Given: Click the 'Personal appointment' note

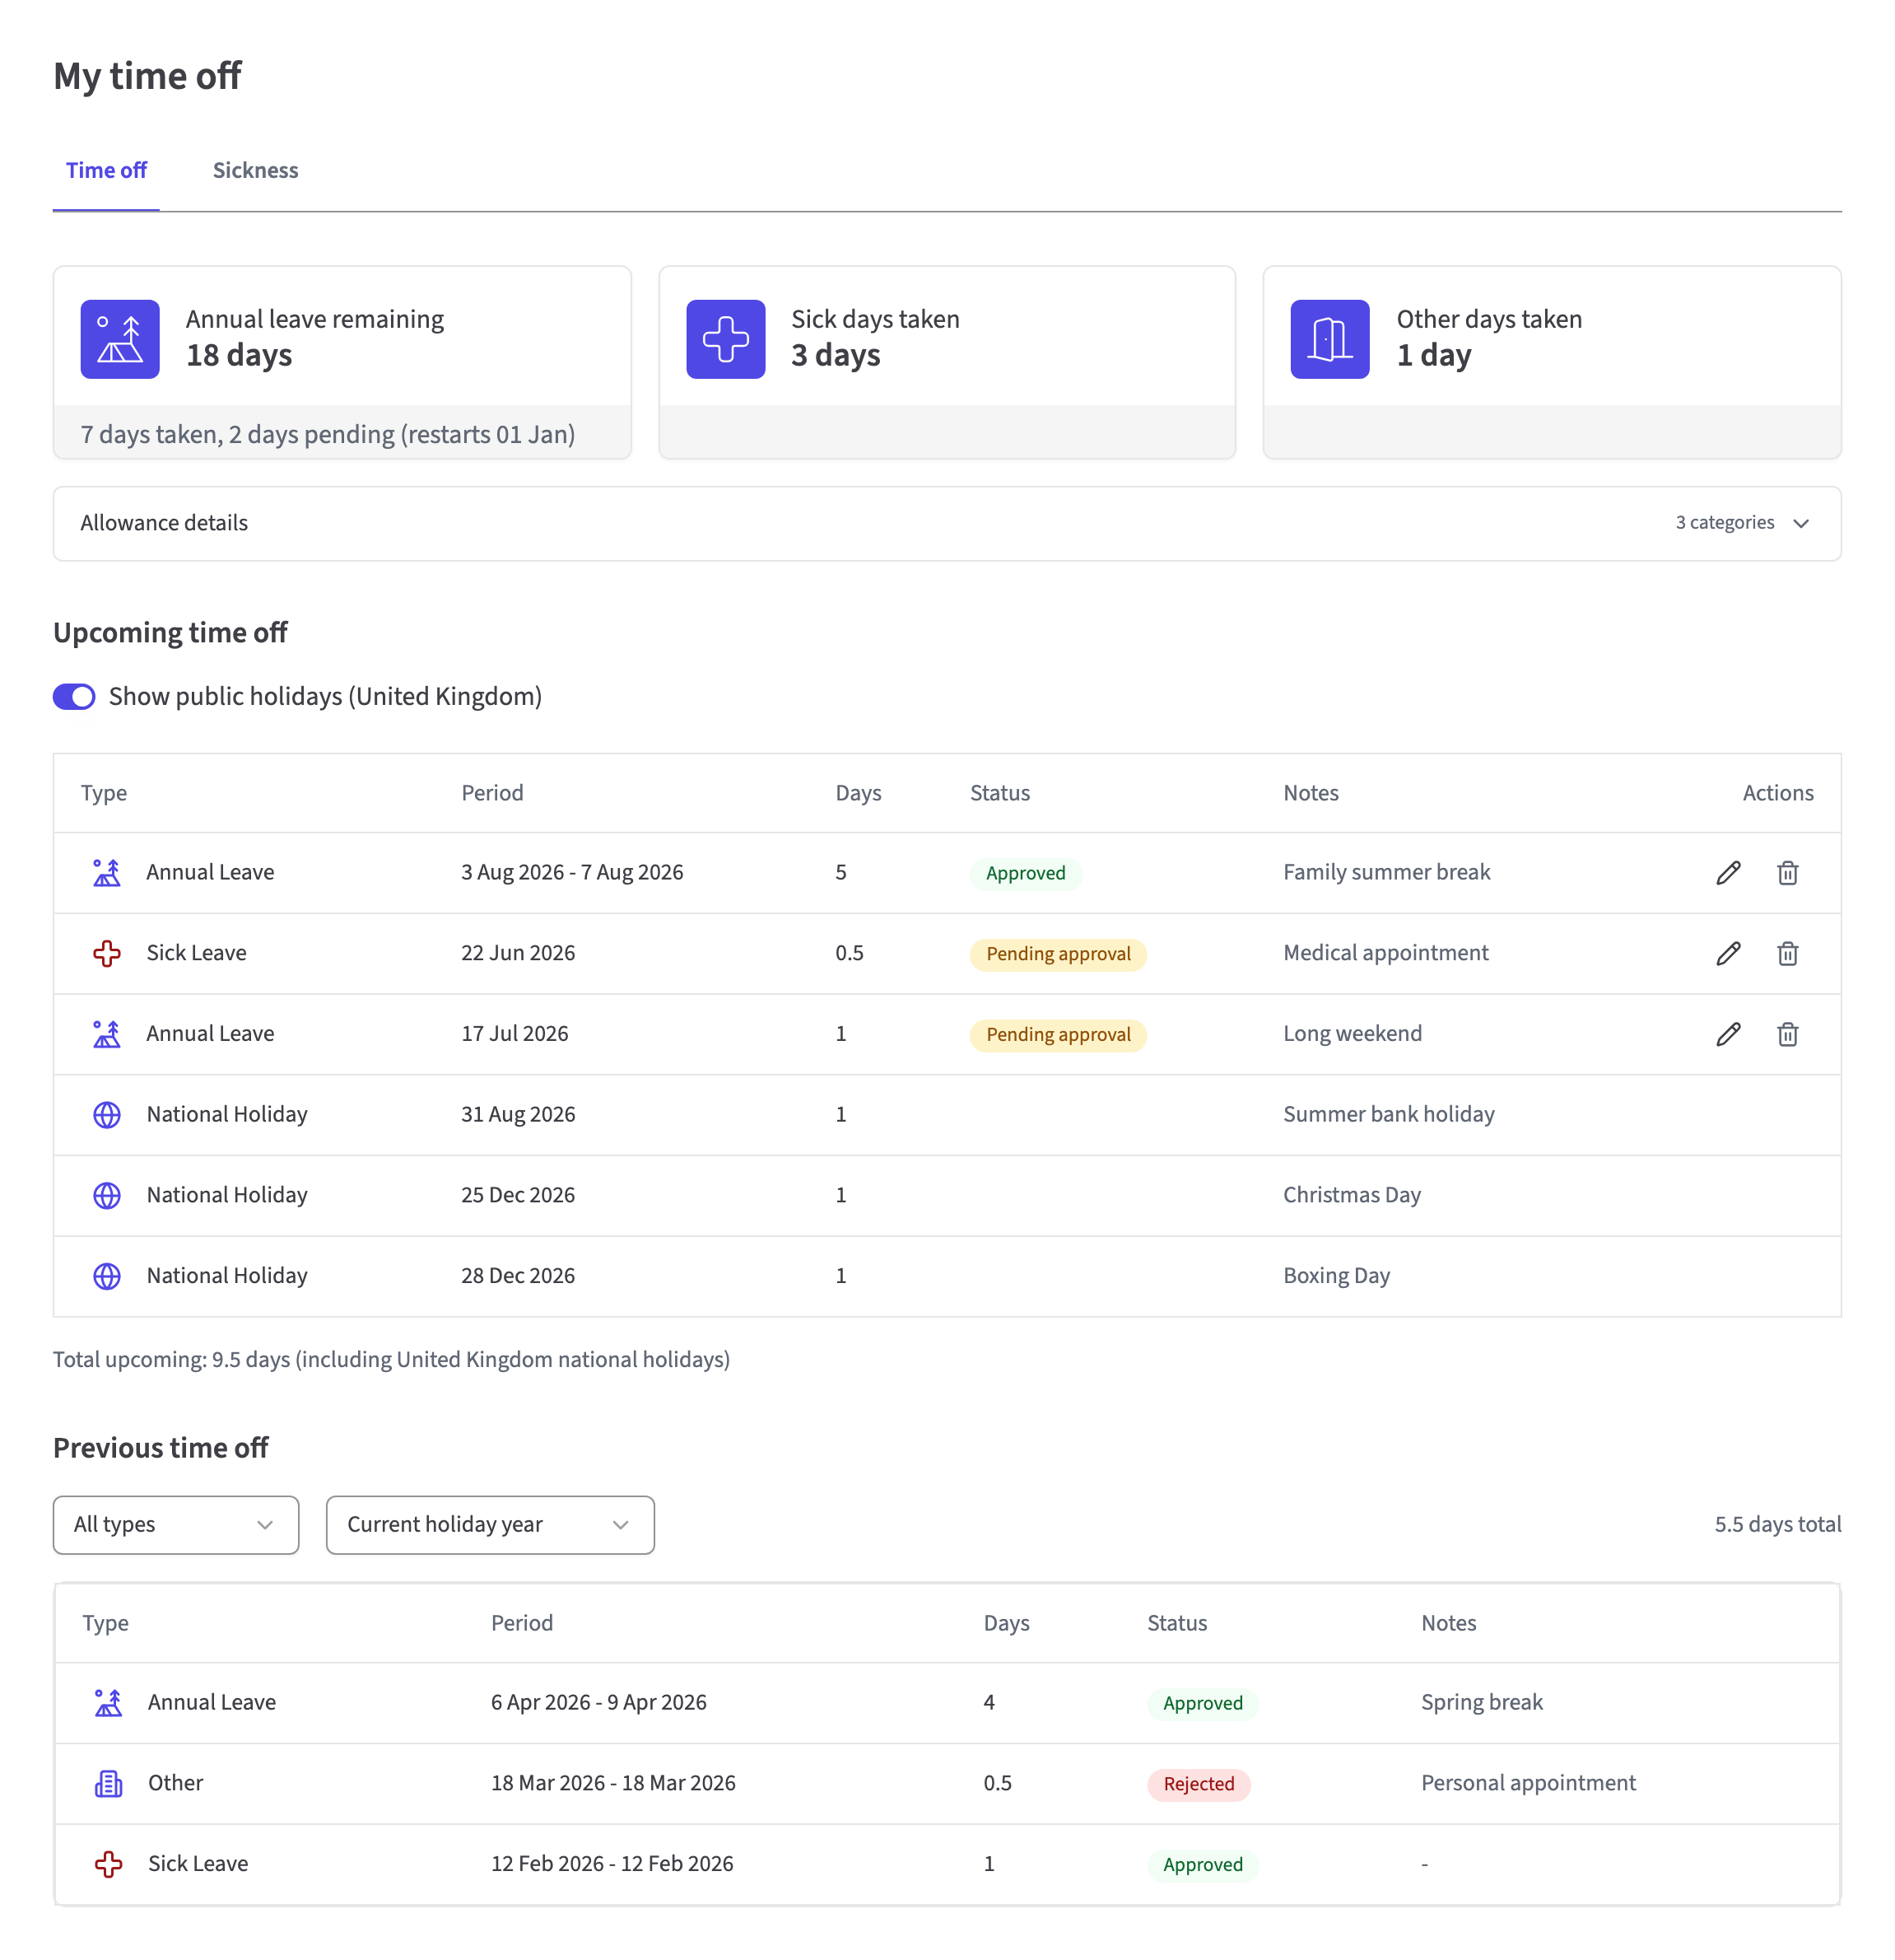Looking at the screenshot, I should (1528, 1784).
